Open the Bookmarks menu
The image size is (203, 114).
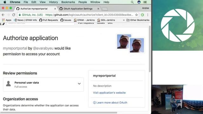coord(68,2)
